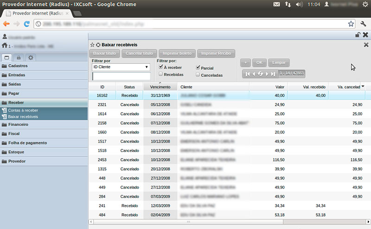Screen dimensions: 371x229
Task: Select the window menu tab in the sidebar
Action: click(6, 57)
